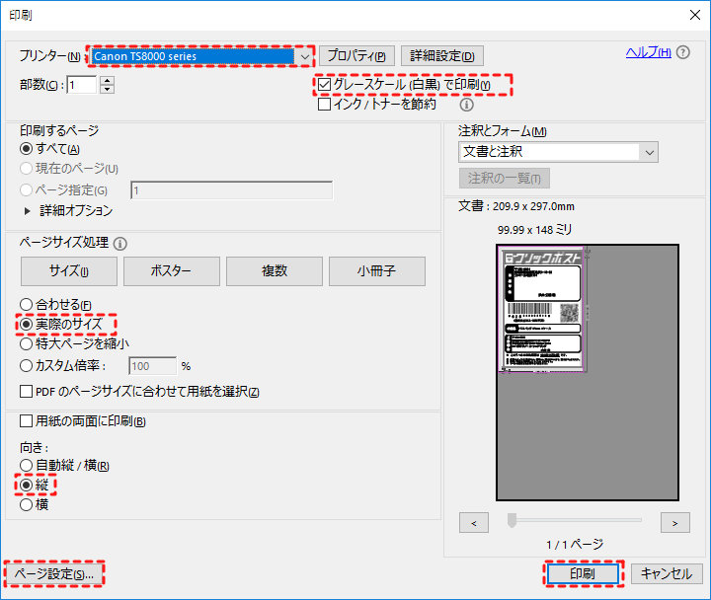Click the 印刷 button
Viewport: 711px width, 600px height.
582,573
